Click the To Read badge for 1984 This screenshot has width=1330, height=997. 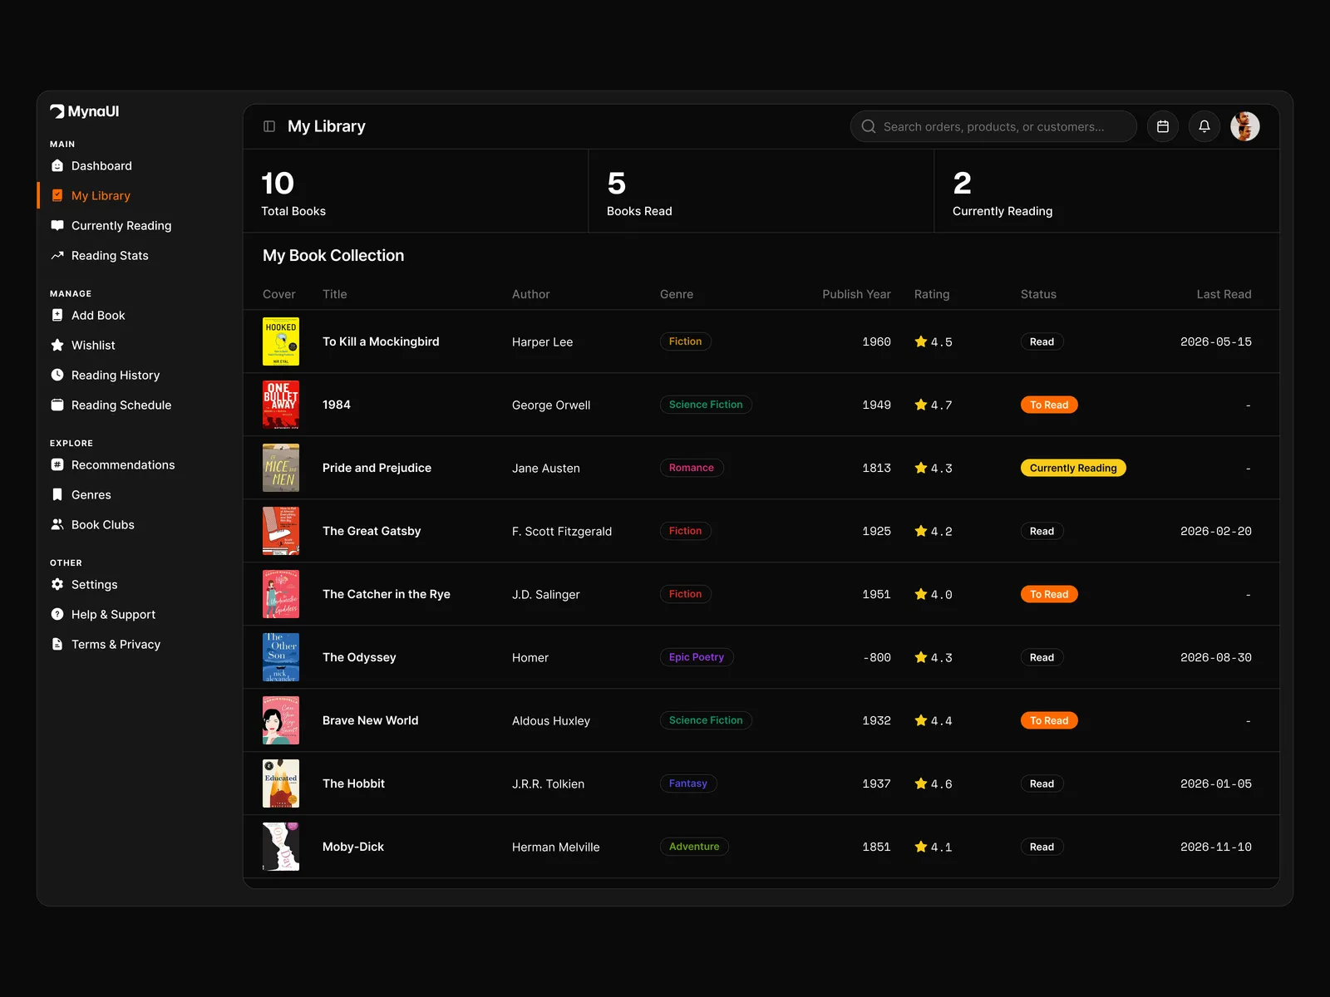coord(1049,405)
